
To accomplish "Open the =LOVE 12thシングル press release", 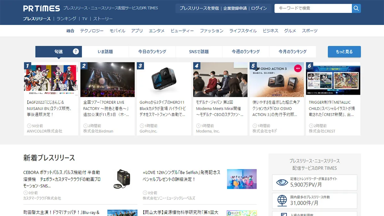I will 181,176.
